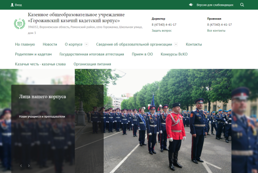Open 'Государственная итоговая аттестация' menu item
Image resolution: width=258 pixels, height=173 pixels.
(92, 54)
